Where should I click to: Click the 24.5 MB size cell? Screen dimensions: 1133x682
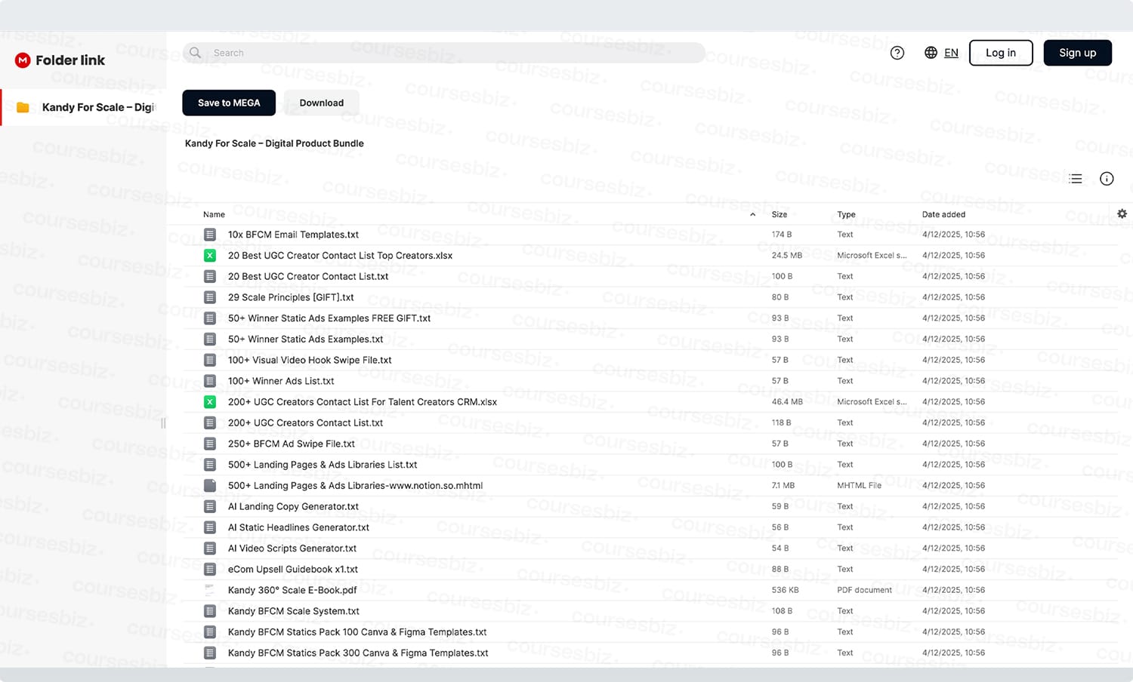click(x=787, y=256)
